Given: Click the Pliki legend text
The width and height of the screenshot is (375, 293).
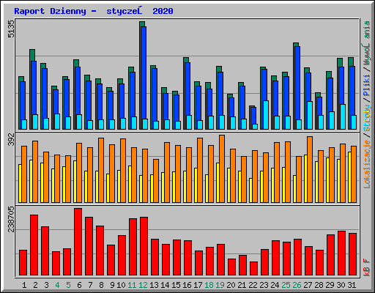Looking at the screenshot, I should 367,85.
